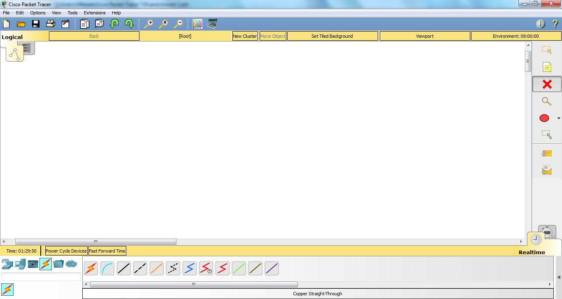Pick the blue Coaxial cable
Image resolution: width=562 pixels, height=299 pixels.
[x=190, y=269]
